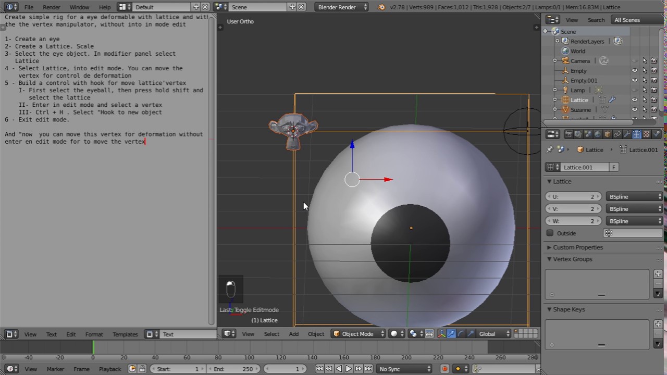Pin the properties context with pushpin icon
The height and width of the screenshot is (375, 667).
[549, 149]
